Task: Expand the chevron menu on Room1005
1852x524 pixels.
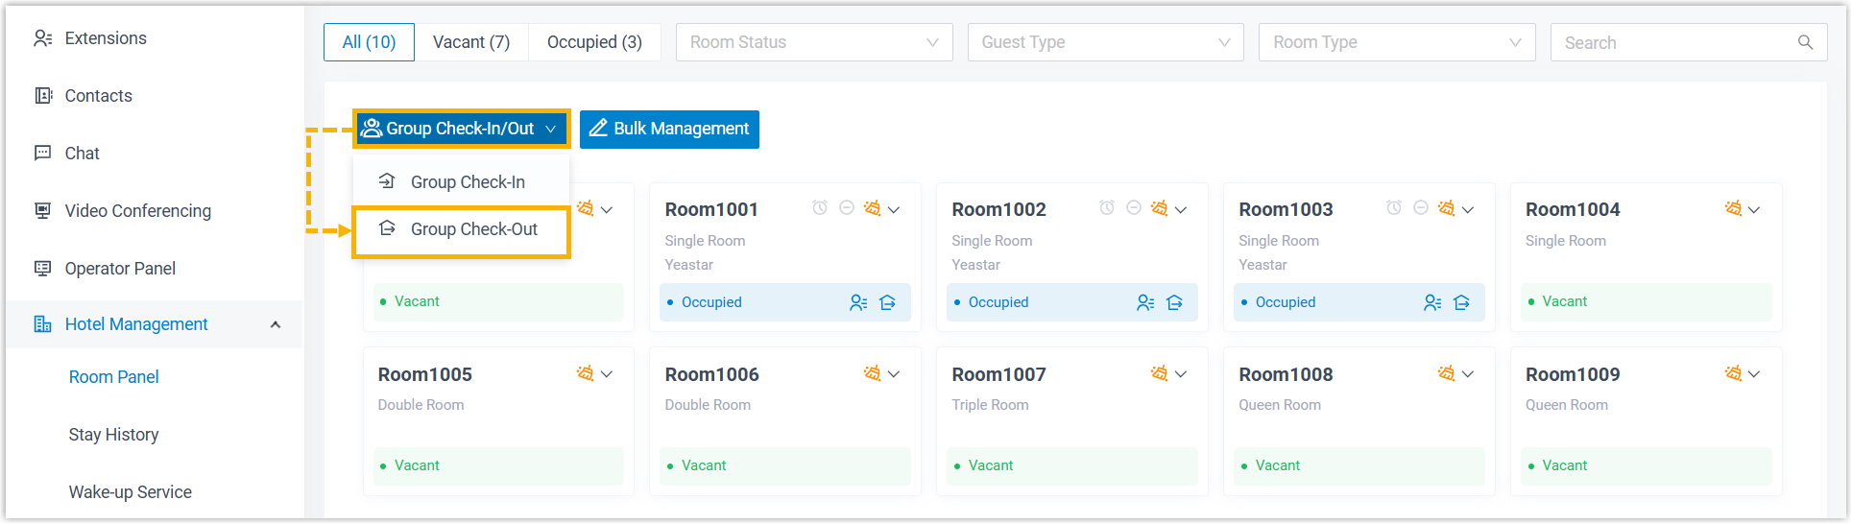Action: tap(607, 374)
